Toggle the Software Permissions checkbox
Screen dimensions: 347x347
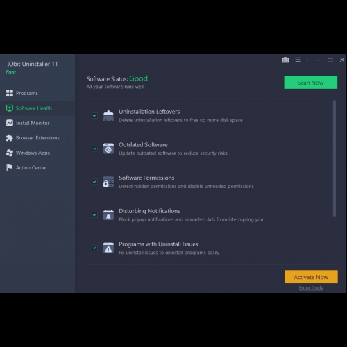(94, 182)
